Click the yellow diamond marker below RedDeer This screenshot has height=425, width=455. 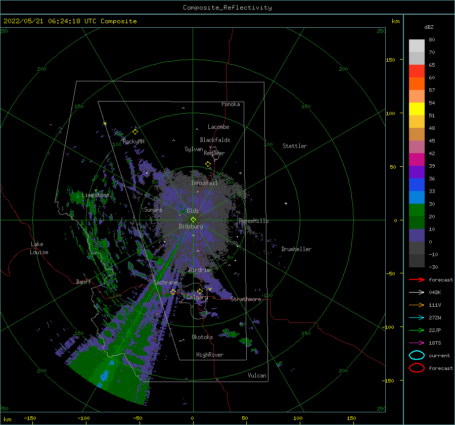click(208, 164)
